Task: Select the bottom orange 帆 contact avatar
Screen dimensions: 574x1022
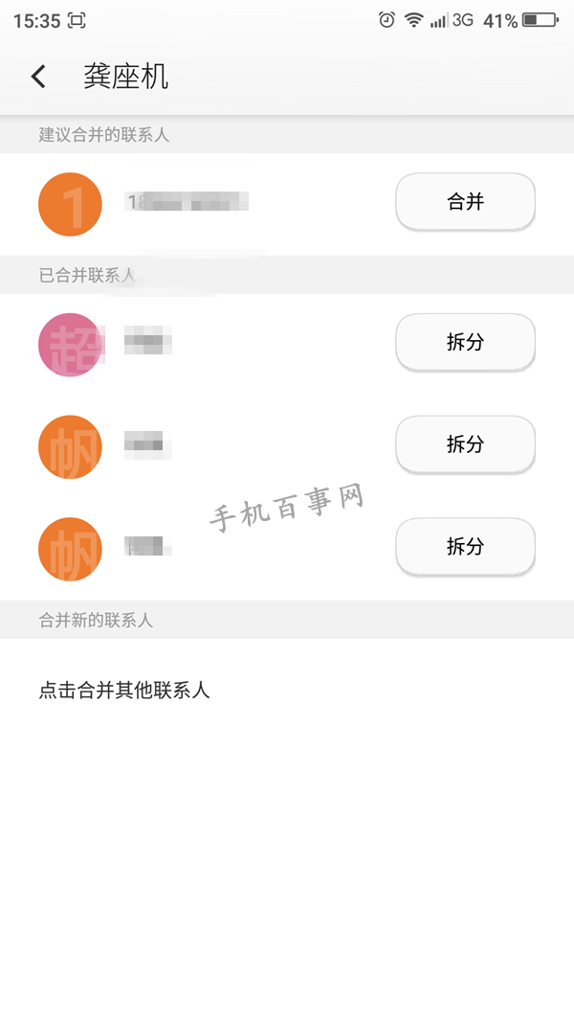Action: 69,548
